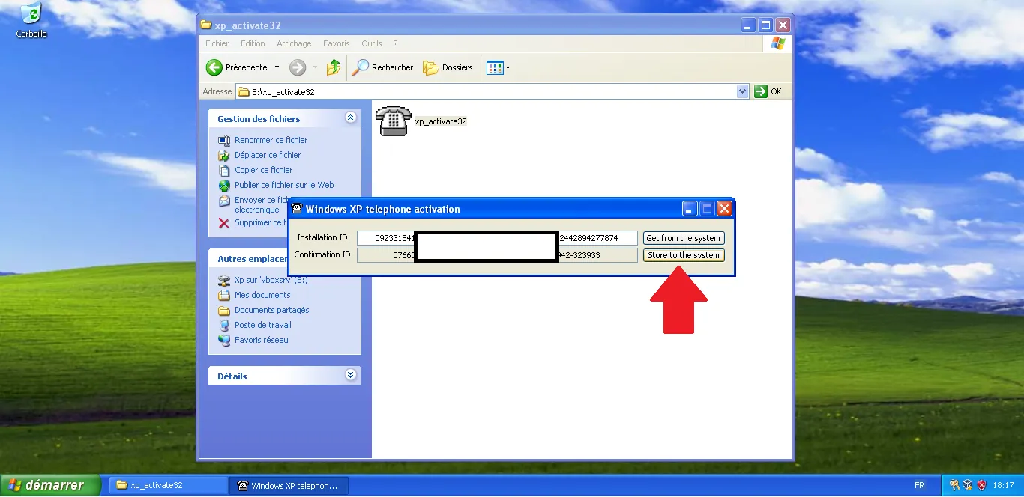Click Renommer ce fichier in tasks panel

tap(271, 140)
